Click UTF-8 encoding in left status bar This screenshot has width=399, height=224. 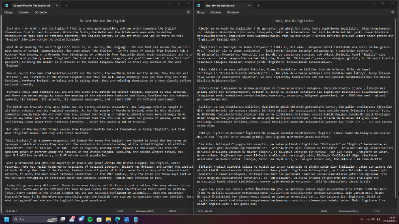[172, 211]
